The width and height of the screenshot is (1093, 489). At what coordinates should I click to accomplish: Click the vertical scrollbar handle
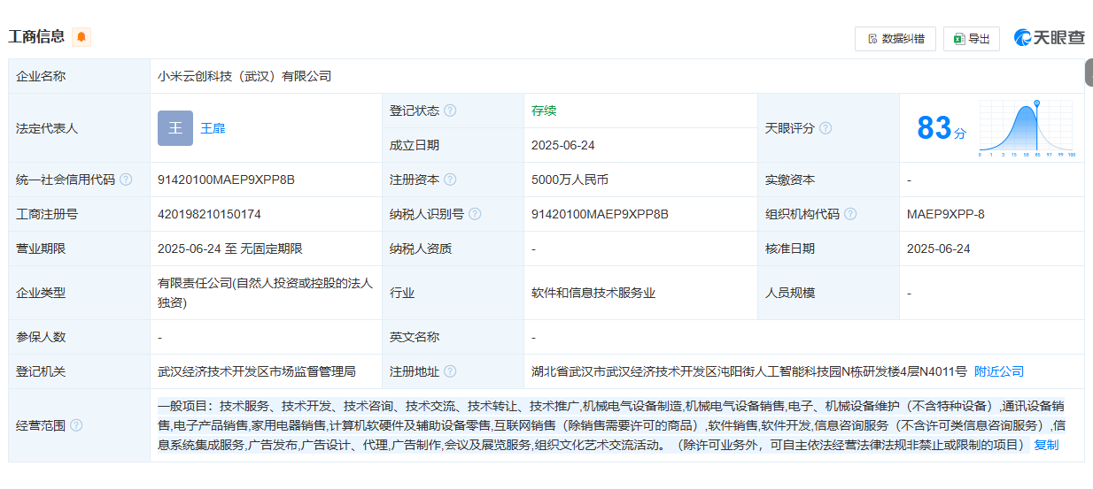coord(1089,73)
